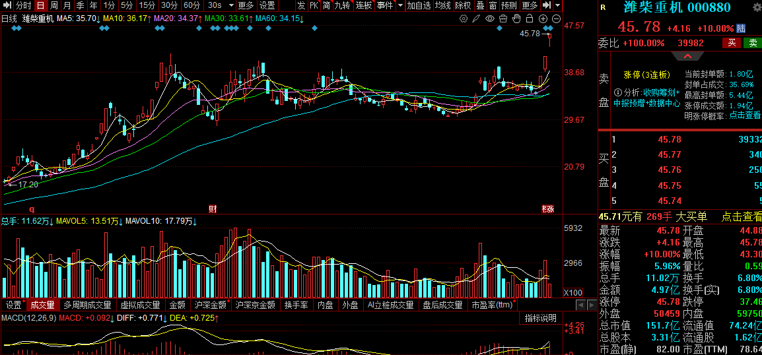This screenshot has height=355, width=762.
Task: Zoom in chart with plus icon
Action: 543,18
